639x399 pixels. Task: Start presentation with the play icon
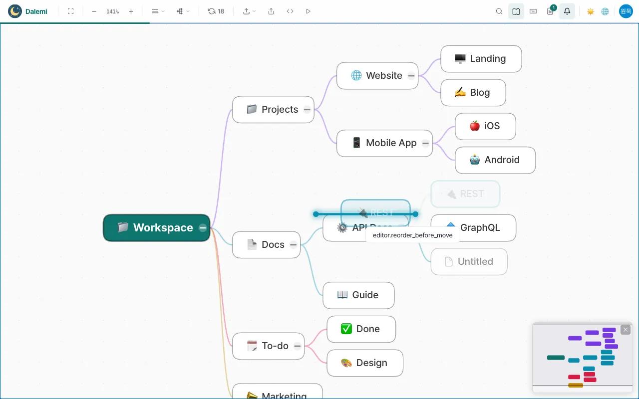[x=308, y=11]
